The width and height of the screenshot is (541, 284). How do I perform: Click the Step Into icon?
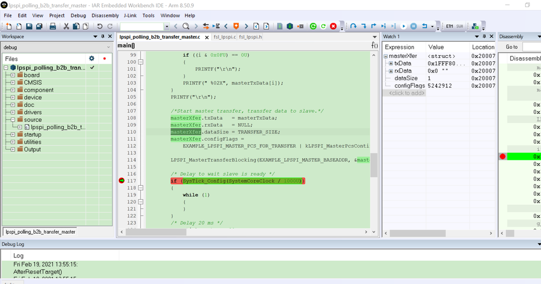click(364, 26)
